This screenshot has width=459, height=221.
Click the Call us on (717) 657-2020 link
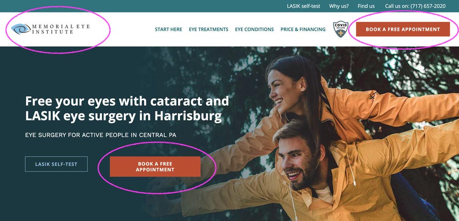pos(415,6)
